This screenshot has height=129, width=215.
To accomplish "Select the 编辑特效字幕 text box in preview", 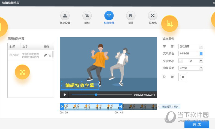I will point(80,86).
